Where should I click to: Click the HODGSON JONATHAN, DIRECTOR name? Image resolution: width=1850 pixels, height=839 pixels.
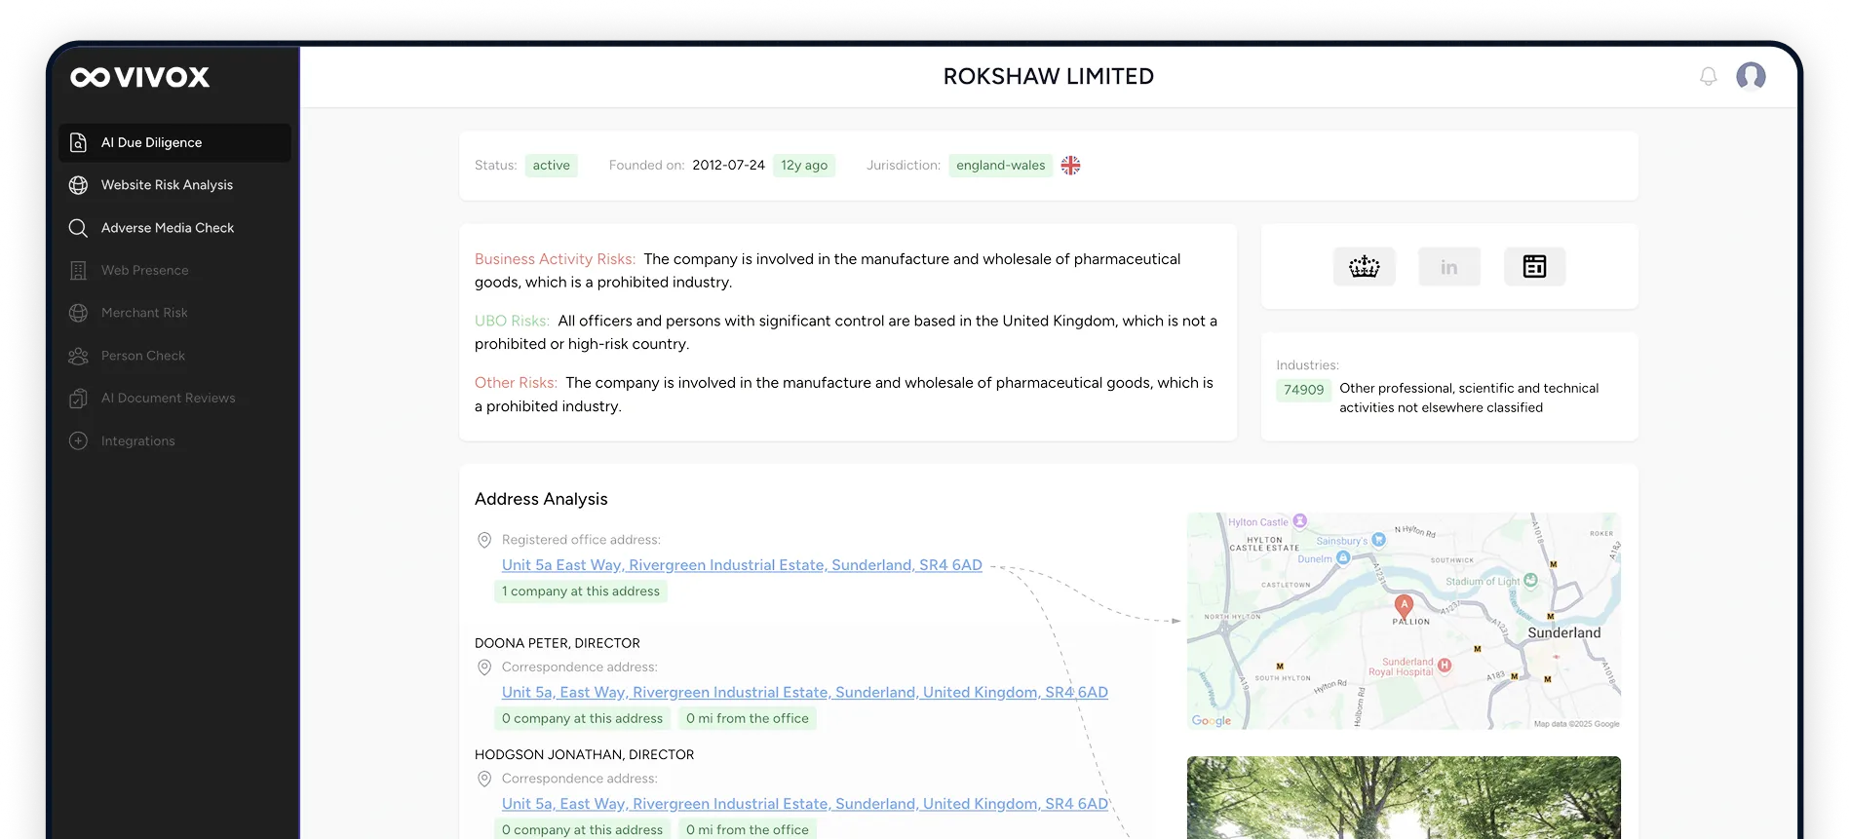click(585, 754)
